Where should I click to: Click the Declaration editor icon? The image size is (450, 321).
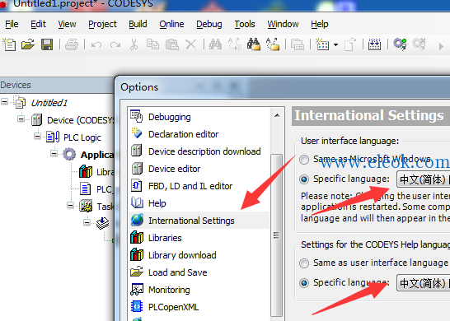pyautogui.click(x=137, y=133)
